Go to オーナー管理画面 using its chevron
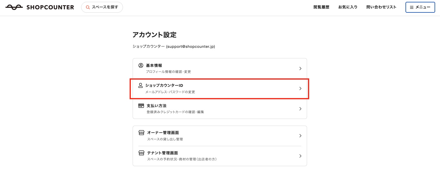Screen dimensions: 440x171 click(x=300, y=136)
